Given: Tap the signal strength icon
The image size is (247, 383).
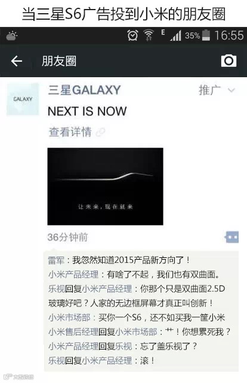Looking at the screenshot, I should tap(175, 36).
